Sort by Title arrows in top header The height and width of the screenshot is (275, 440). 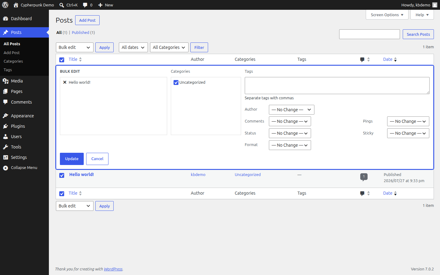[80, 60]
